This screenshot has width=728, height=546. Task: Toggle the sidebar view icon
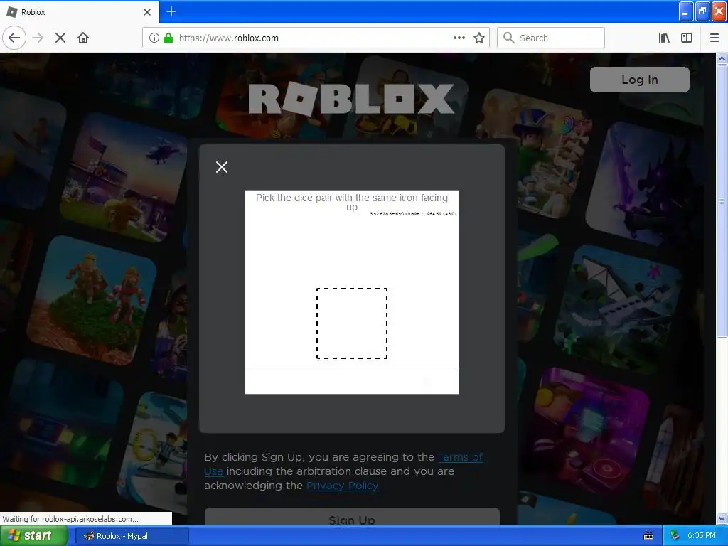point(687,38)
